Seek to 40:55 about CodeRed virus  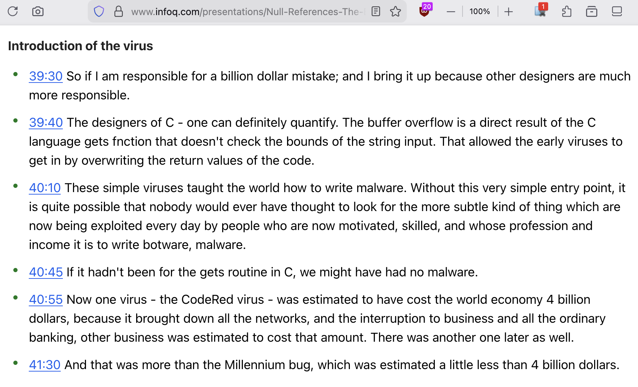46,300
